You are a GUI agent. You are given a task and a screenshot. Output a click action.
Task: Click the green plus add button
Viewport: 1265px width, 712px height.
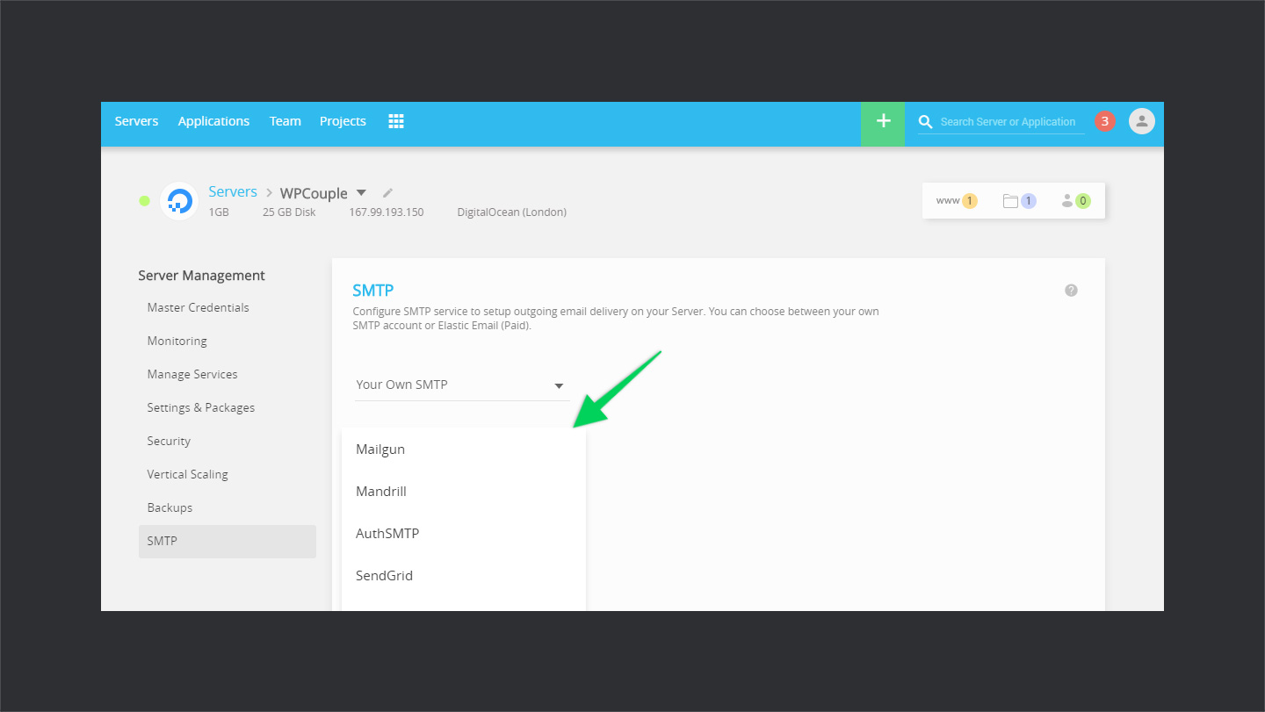click(883, 124)
